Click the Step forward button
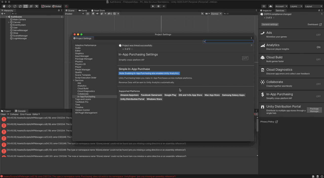Screen dimensions: 324x178 164,6
